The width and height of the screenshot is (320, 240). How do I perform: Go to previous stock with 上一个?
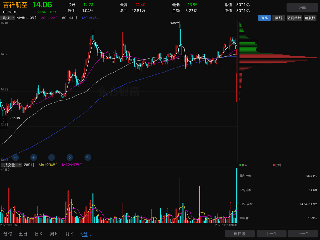click(271, 234)
